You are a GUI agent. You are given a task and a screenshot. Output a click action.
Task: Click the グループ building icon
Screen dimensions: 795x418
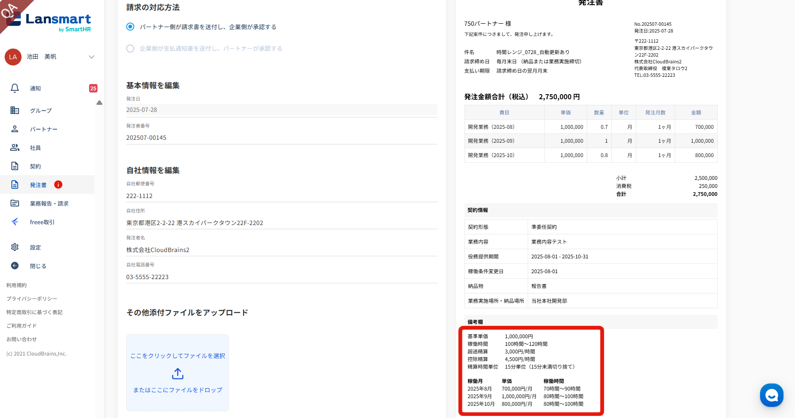[x=15, y=110]
